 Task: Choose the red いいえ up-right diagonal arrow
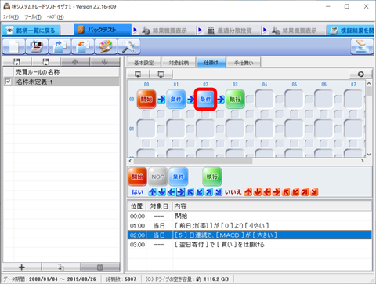coord(305,192)
